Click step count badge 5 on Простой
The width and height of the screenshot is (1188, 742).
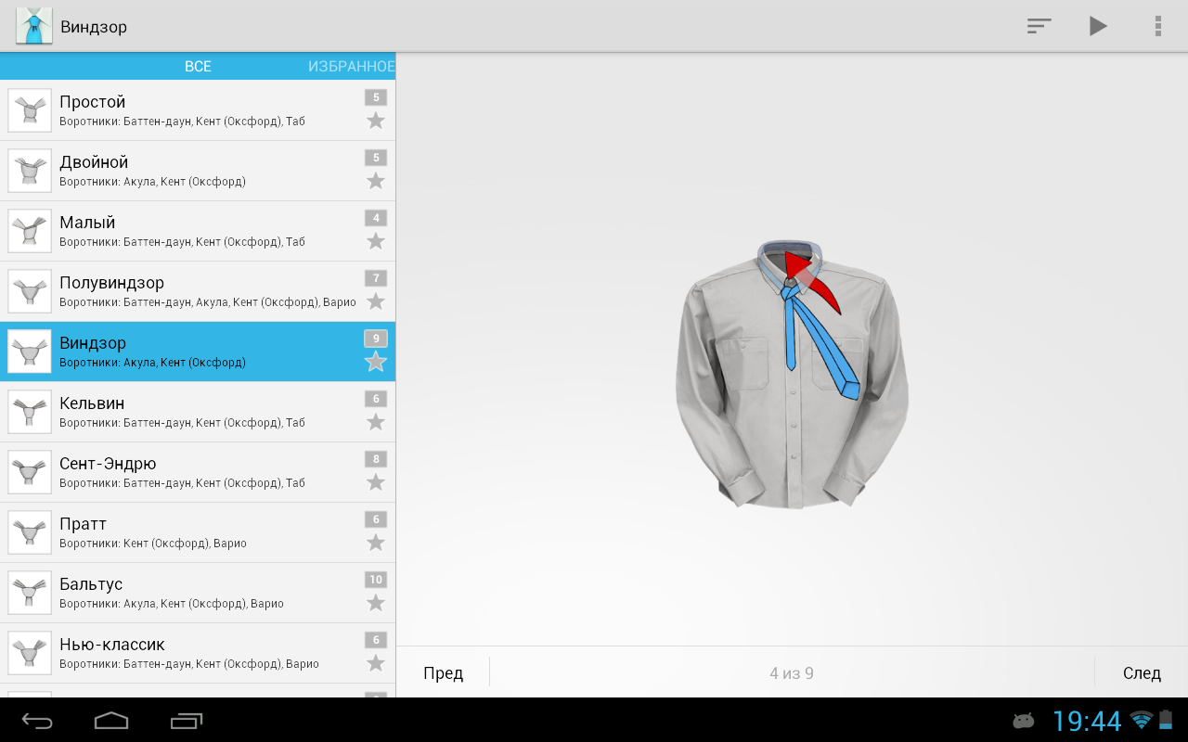[x=376, y=97]
